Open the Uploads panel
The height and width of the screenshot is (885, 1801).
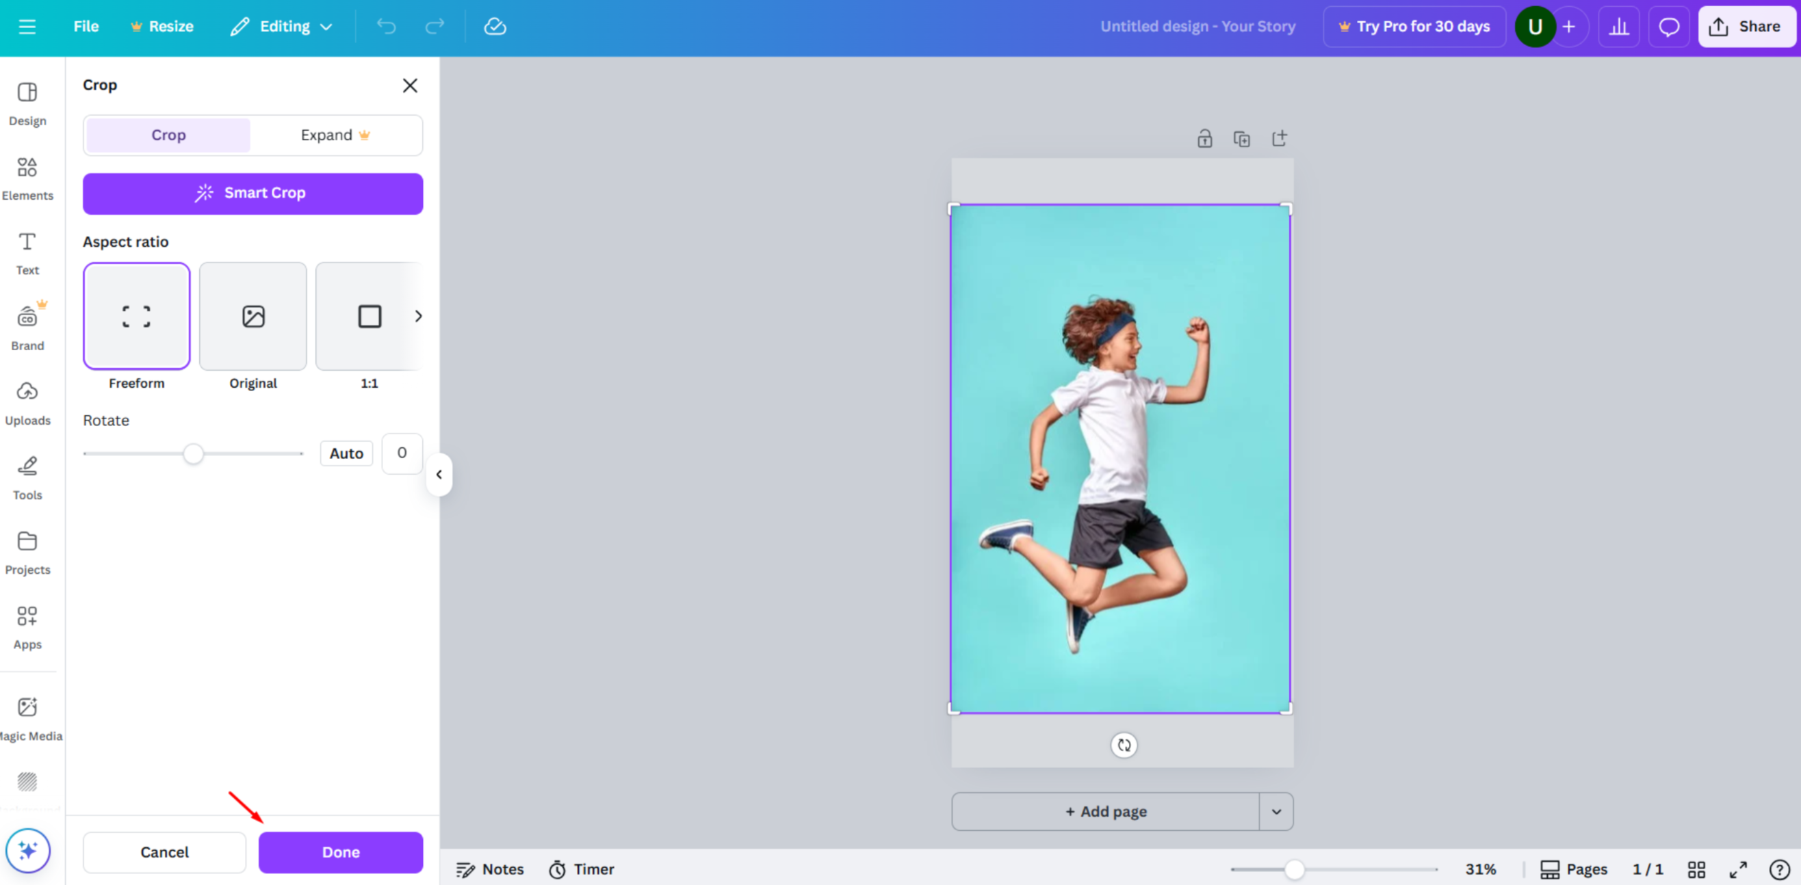click(28, 401)
